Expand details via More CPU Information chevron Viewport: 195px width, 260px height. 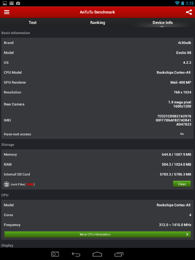(187, 234)
